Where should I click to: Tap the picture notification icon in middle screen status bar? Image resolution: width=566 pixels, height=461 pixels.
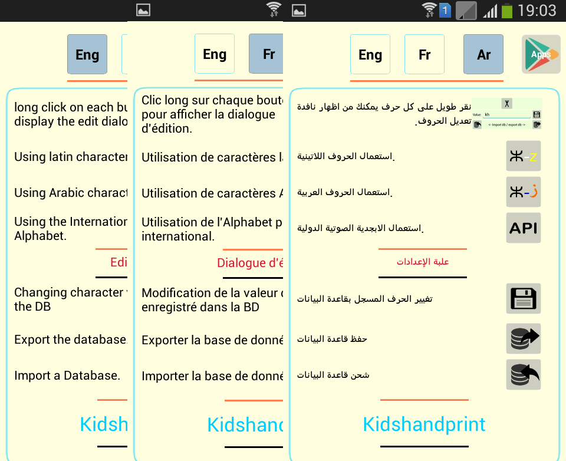point(143,10)
